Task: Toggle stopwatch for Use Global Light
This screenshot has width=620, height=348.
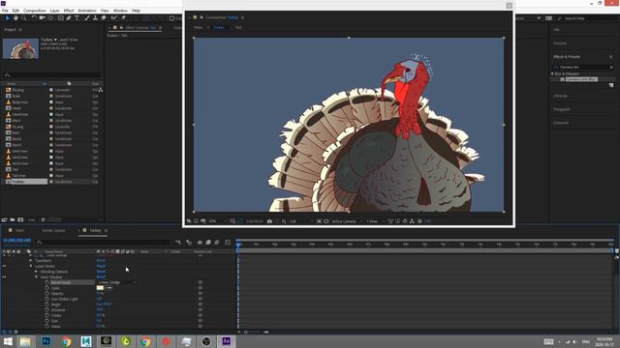Action: pos(47,299)
